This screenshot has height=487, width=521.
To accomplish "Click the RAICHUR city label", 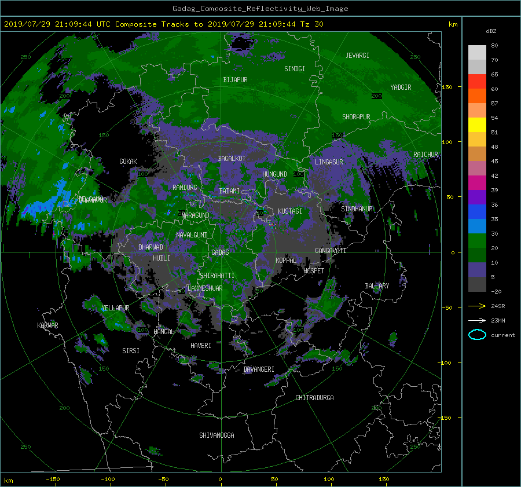I will pyautogui.click(x=425, y=155).
